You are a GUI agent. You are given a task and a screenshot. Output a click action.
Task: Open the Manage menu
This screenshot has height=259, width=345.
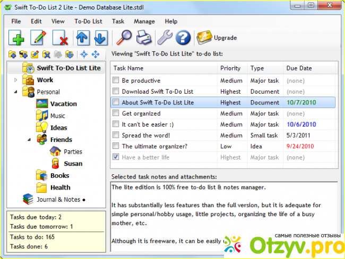[x=144, y=22]
